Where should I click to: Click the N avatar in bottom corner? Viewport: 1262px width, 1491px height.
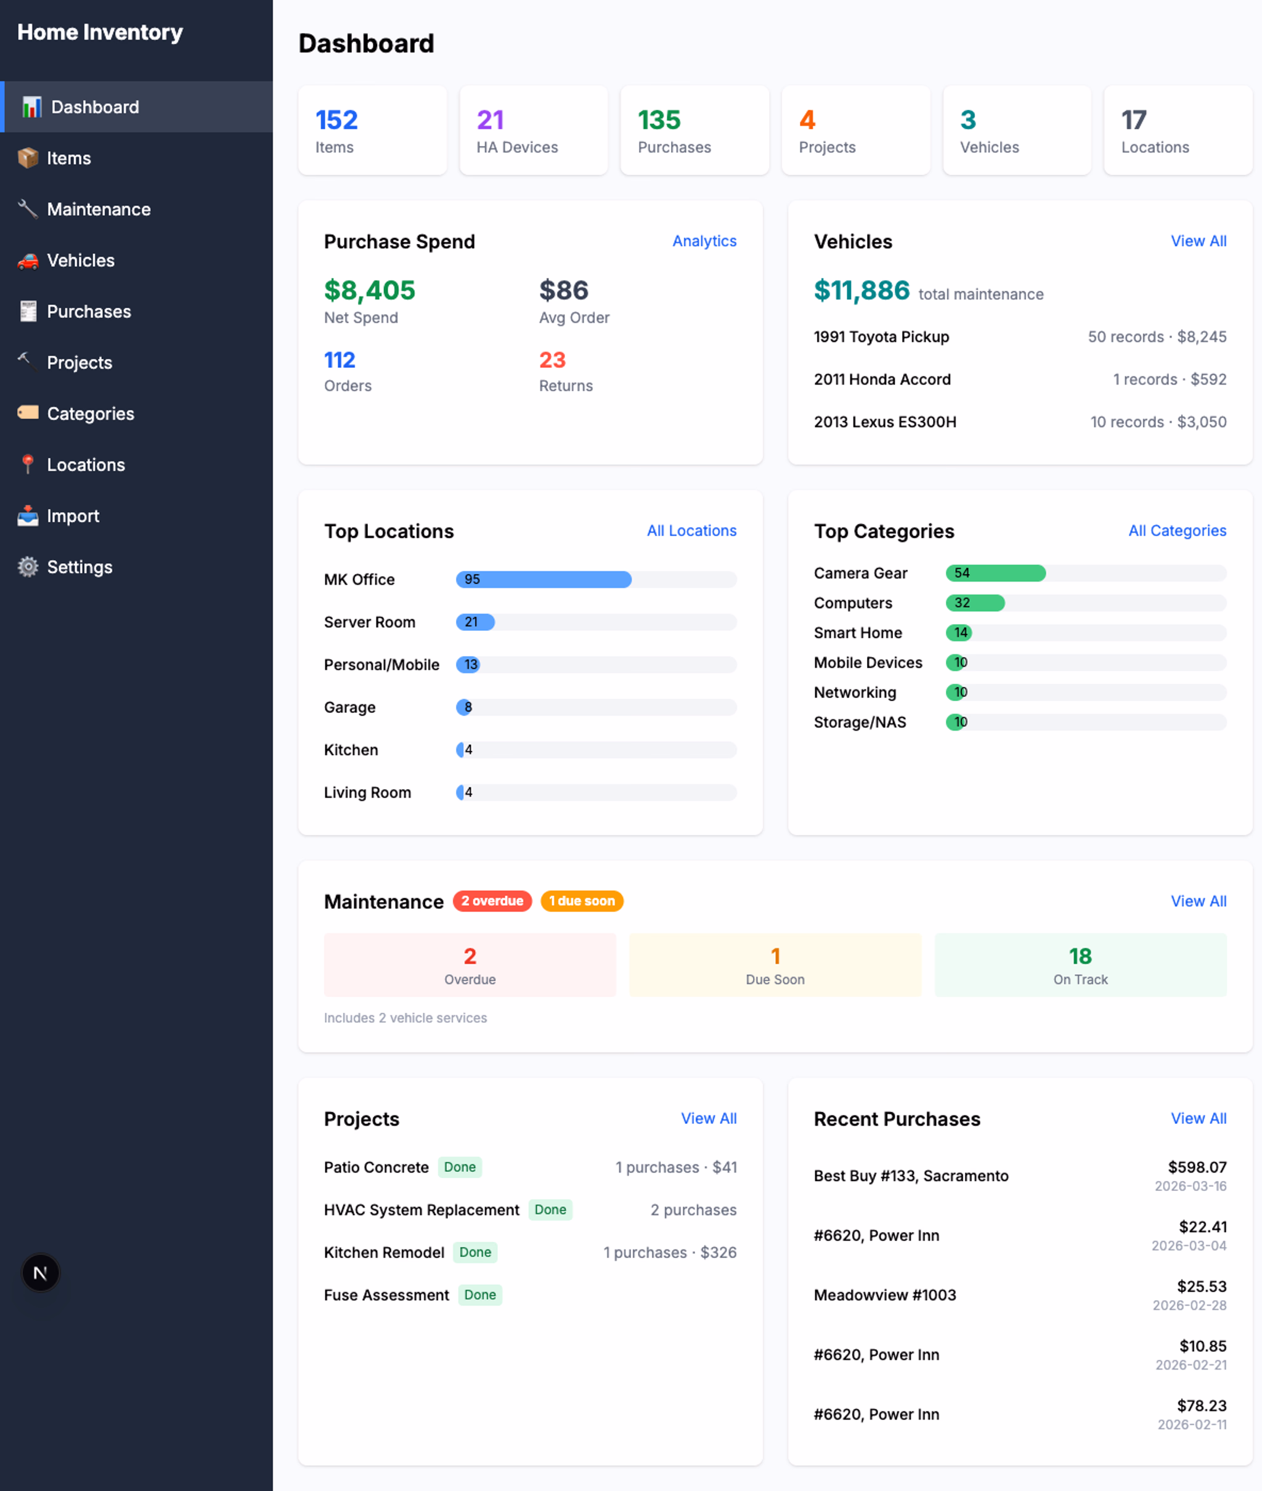[x=41, y=1273]
